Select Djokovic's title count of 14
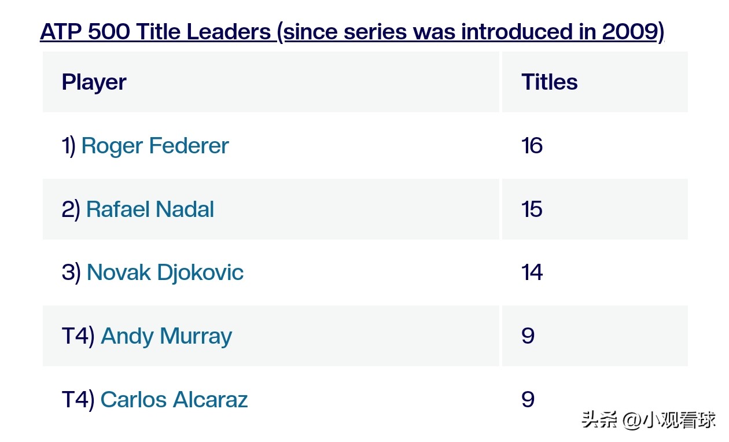729x442 pixels. point(532,272)
